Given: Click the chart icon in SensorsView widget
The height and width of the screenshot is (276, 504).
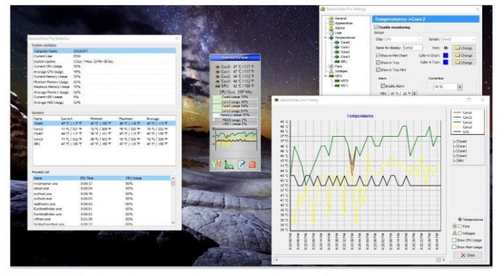Looking at the screenshot, I should [227, 165].
